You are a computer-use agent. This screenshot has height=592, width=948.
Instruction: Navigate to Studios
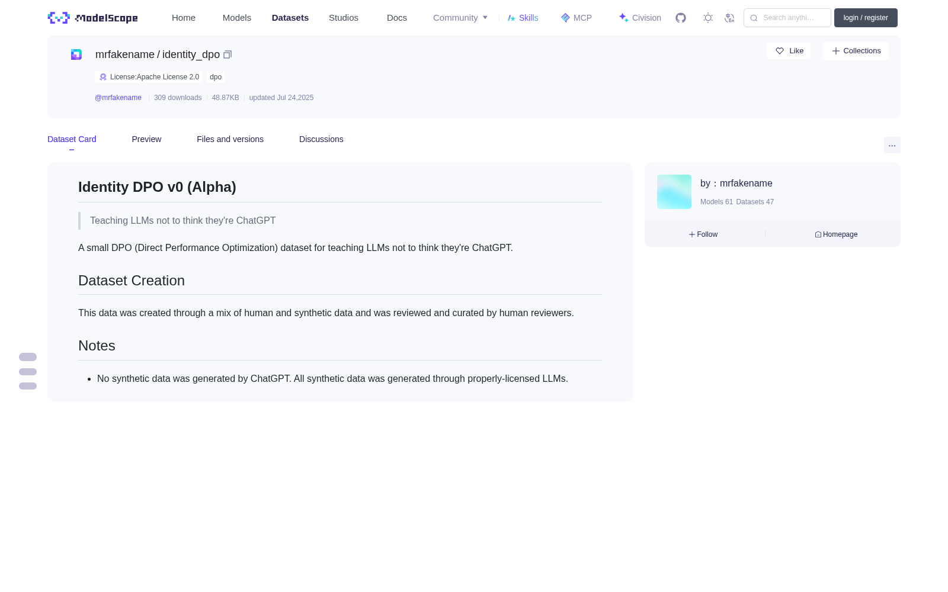pyautogui.click(x=344, y=18)
